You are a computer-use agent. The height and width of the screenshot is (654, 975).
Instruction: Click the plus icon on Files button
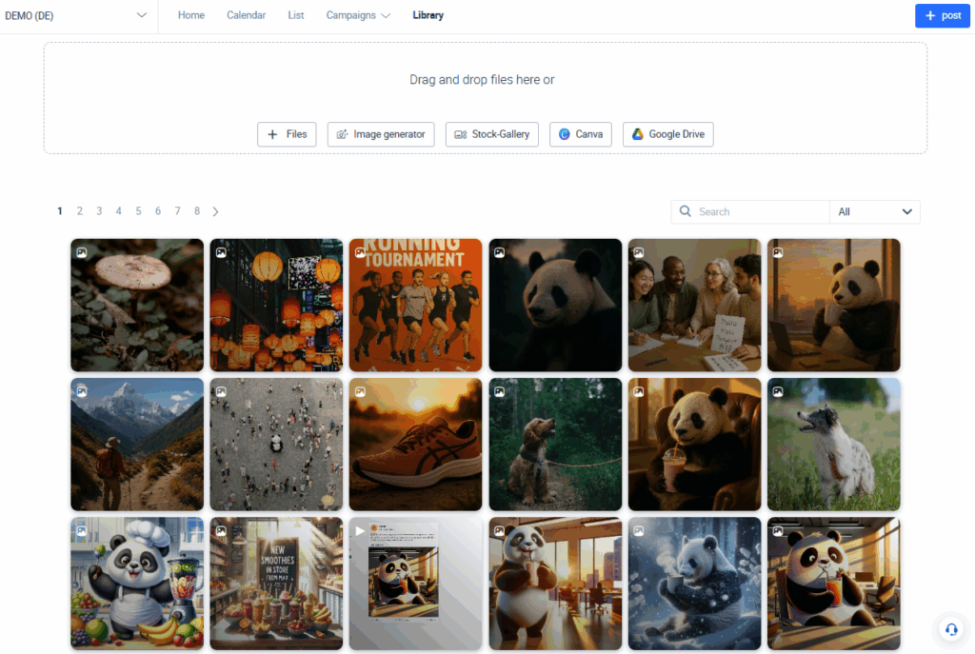pos(272,134)
